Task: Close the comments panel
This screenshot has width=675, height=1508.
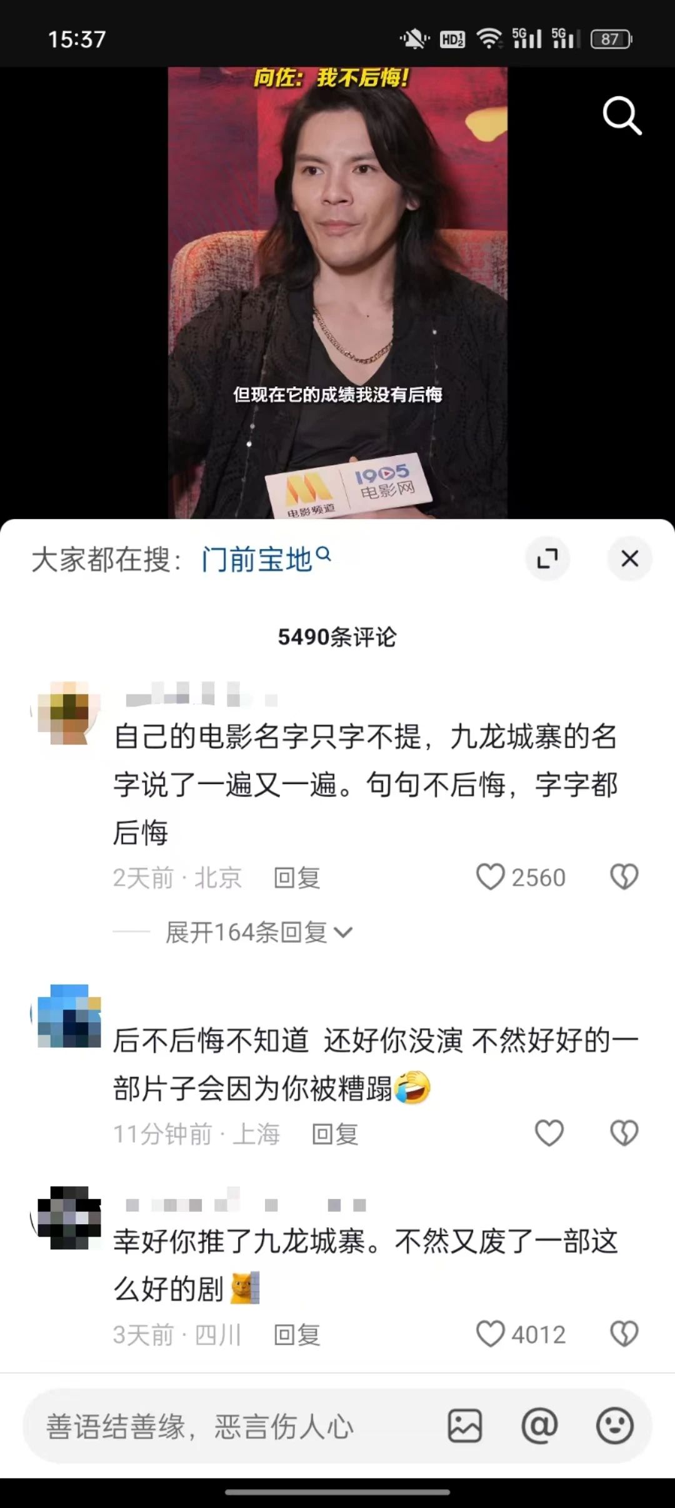Action: tap(630, 558)
